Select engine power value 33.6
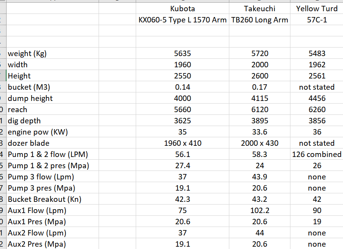Image resolution: width=343 pixels, height=249 pixels. pos(259,132)
